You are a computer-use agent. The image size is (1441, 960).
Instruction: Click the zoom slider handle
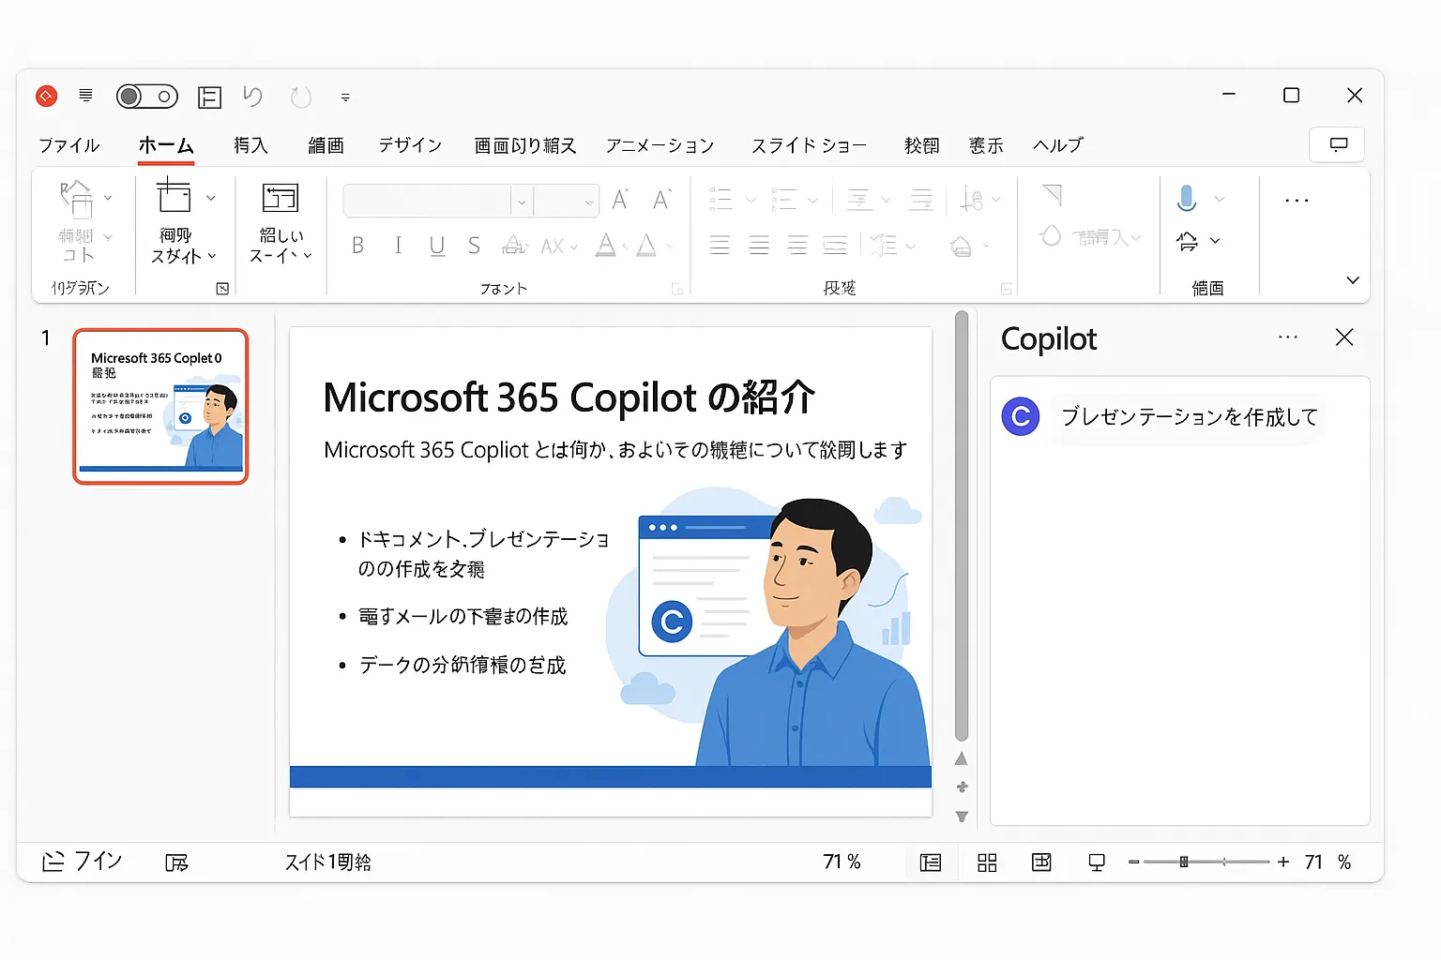1184,862
